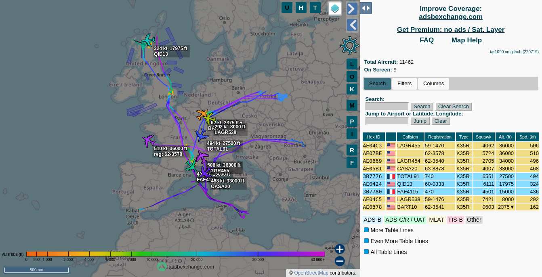Select the AE05B1 CASA20 table row
Image resolution: width=542 pixels, height=277 pixels.
451,169
